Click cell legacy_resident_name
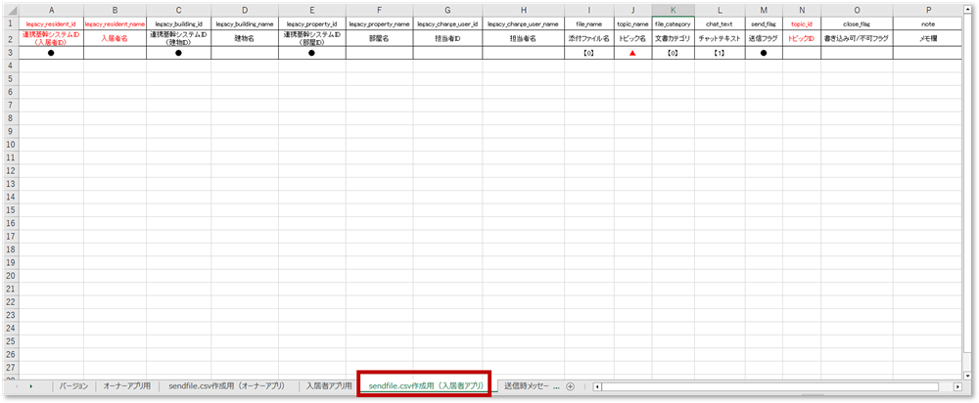979x403 pixels. click(x=115, y=23)
